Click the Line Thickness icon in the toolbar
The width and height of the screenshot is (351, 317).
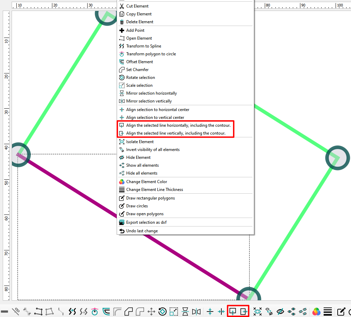point(328,312)
